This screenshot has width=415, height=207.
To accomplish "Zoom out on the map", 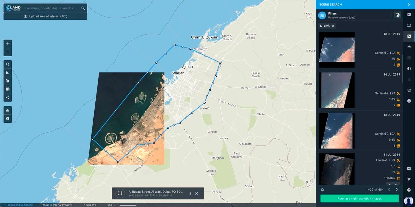I will click(x=8, y=52).
